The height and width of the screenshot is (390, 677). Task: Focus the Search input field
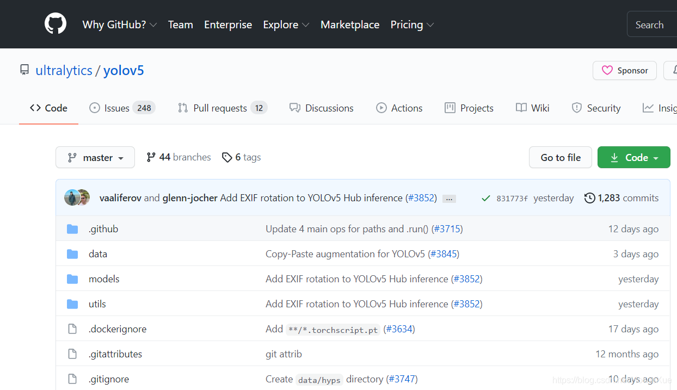click(x=653, y=24)
